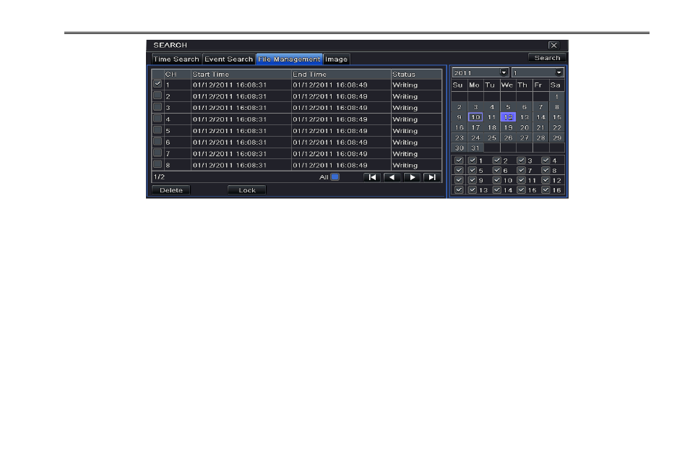690x460 pixels.
Task: Check the channel 3 file row checkbox
Action: click(x=158, y=106)
